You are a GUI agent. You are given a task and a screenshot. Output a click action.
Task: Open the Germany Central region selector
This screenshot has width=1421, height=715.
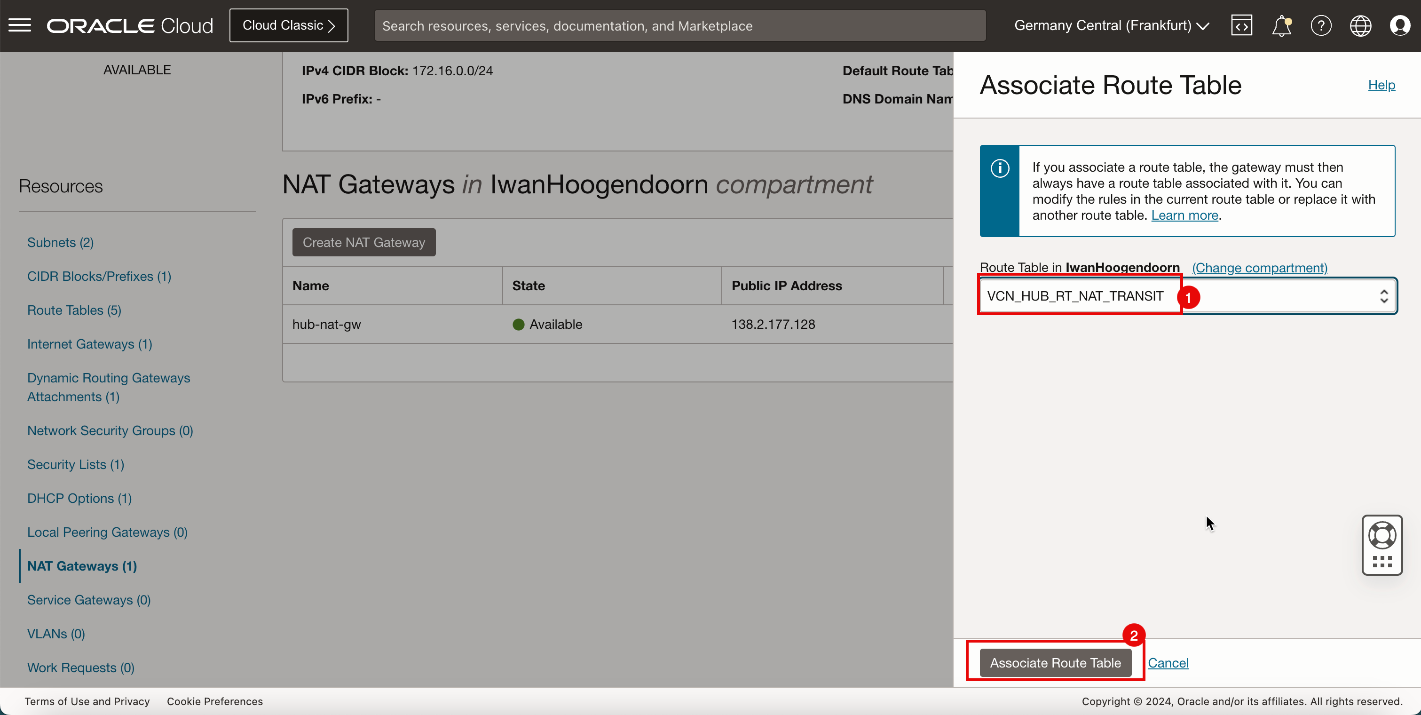pyautogui.click(x=1111, y=25)
